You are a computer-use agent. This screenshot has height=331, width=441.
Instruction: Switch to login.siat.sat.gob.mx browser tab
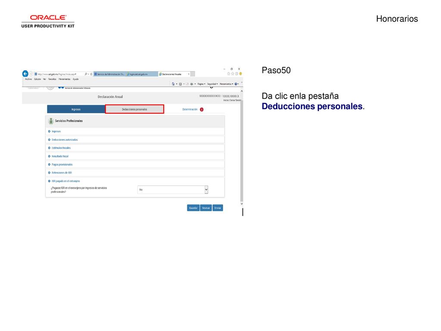pyautogui.click(x=141, y=74)
